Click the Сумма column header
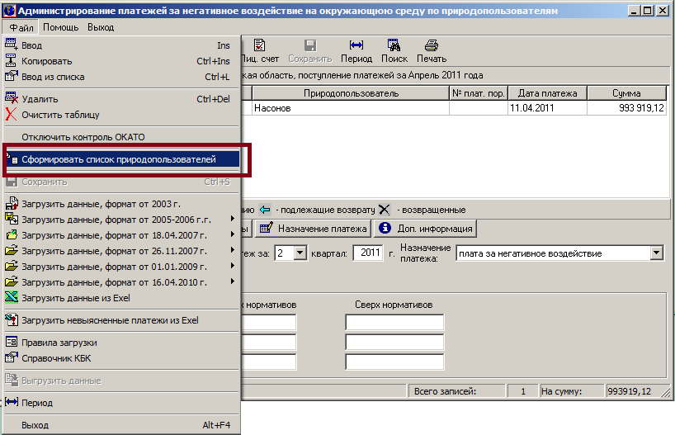The image size is (675, 435). click(x=626, y=93)
